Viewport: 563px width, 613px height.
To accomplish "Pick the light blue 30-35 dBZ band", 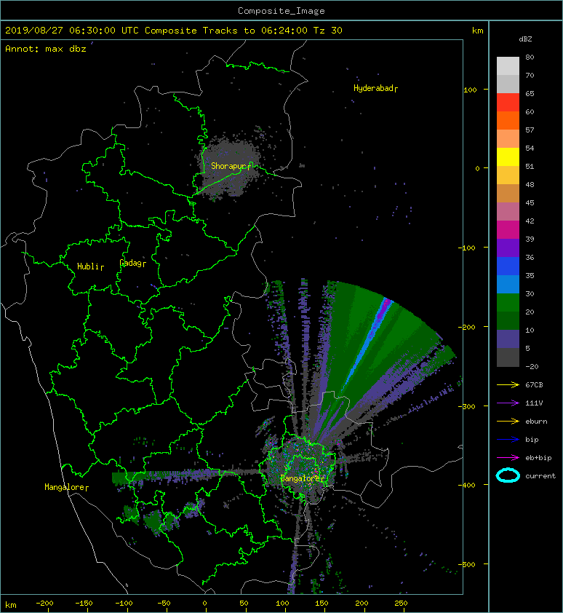I will tap(508, 285).
